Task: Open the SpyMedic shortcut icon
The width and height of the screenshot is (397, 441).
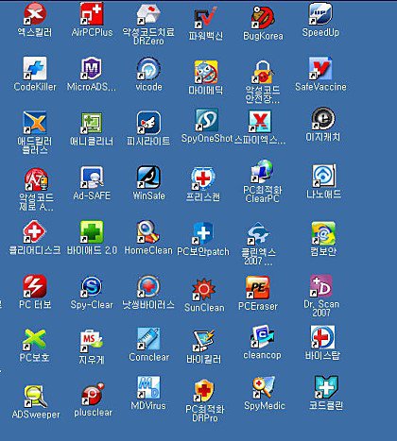Action: [x=264, y=387]
